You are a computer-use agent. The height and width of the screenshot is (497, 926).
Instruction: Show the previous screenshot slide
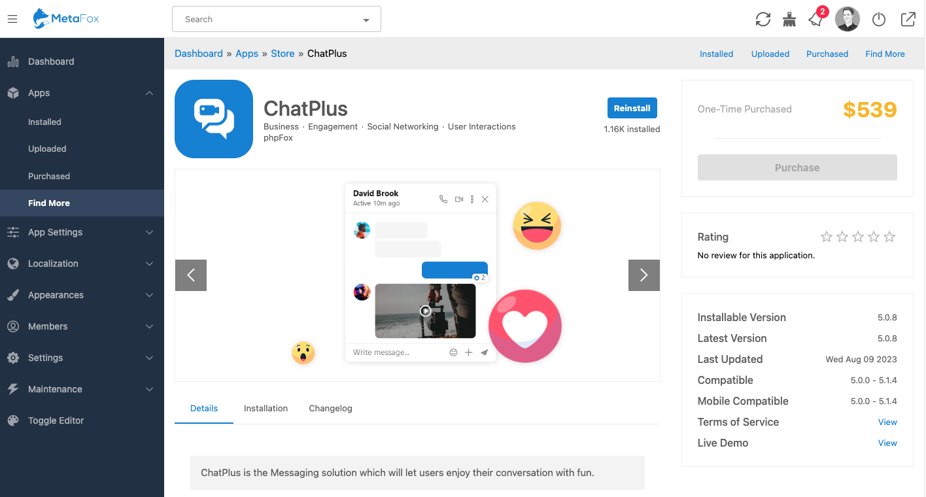pyautogui.click(x=191, y=275)
